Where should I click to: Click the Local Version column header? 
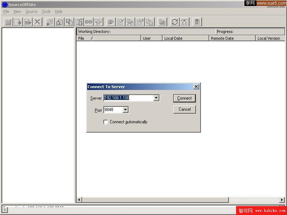[270, 38]
